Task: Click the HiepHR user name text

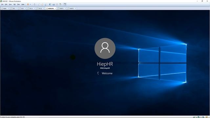Action: click(105, 64)
